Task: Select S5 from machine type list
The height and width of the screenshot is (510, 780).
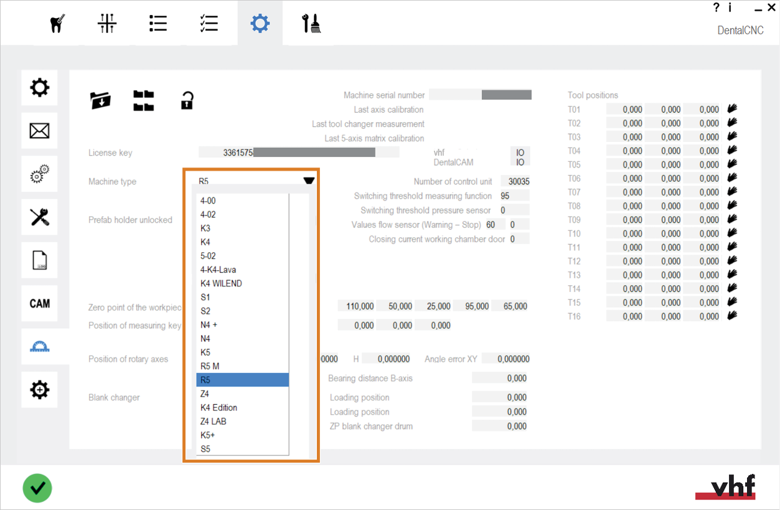Action: tap(243, 448)
